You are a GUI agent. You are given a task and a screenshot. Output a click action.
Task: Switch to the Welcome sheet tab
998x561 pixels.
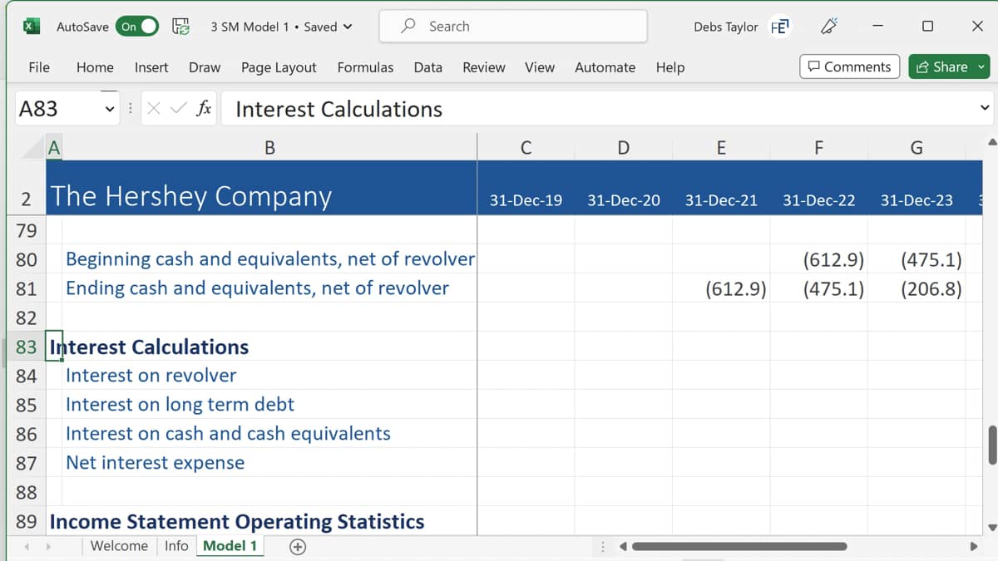tap(119, 546)
